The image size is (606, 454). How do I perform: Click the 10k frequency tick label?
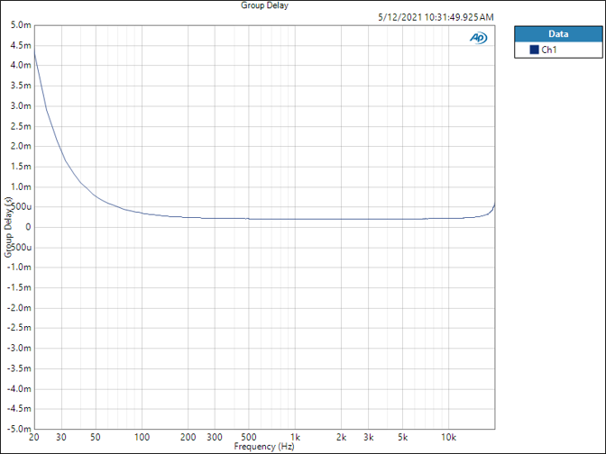coord(449,438)
